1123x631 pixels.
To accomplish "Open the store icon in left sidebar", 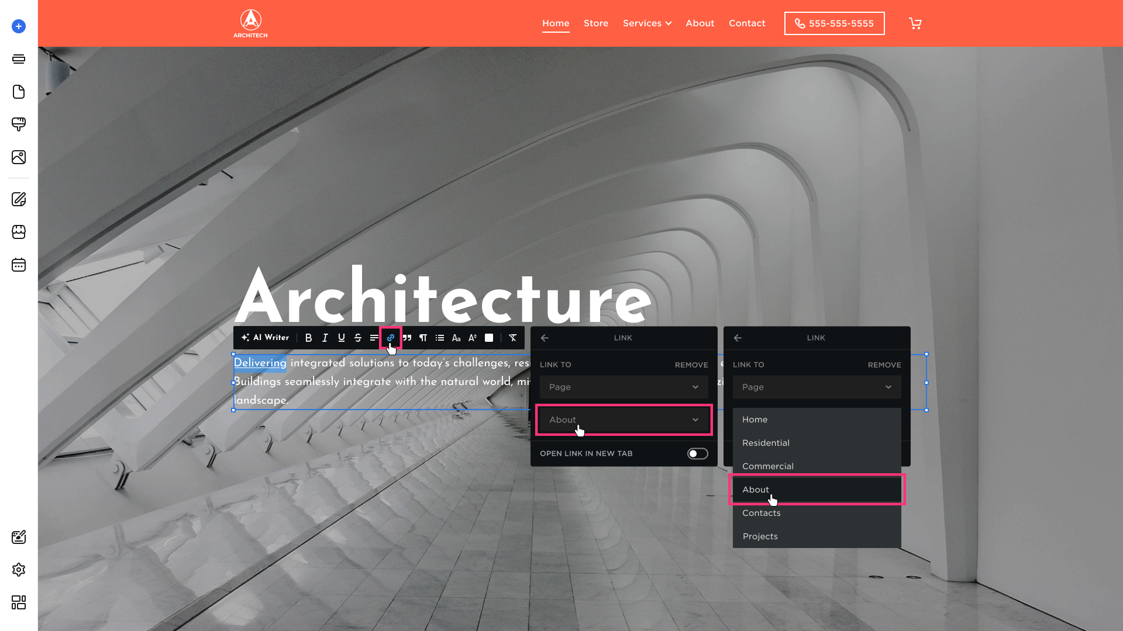I will coord(19,232).
